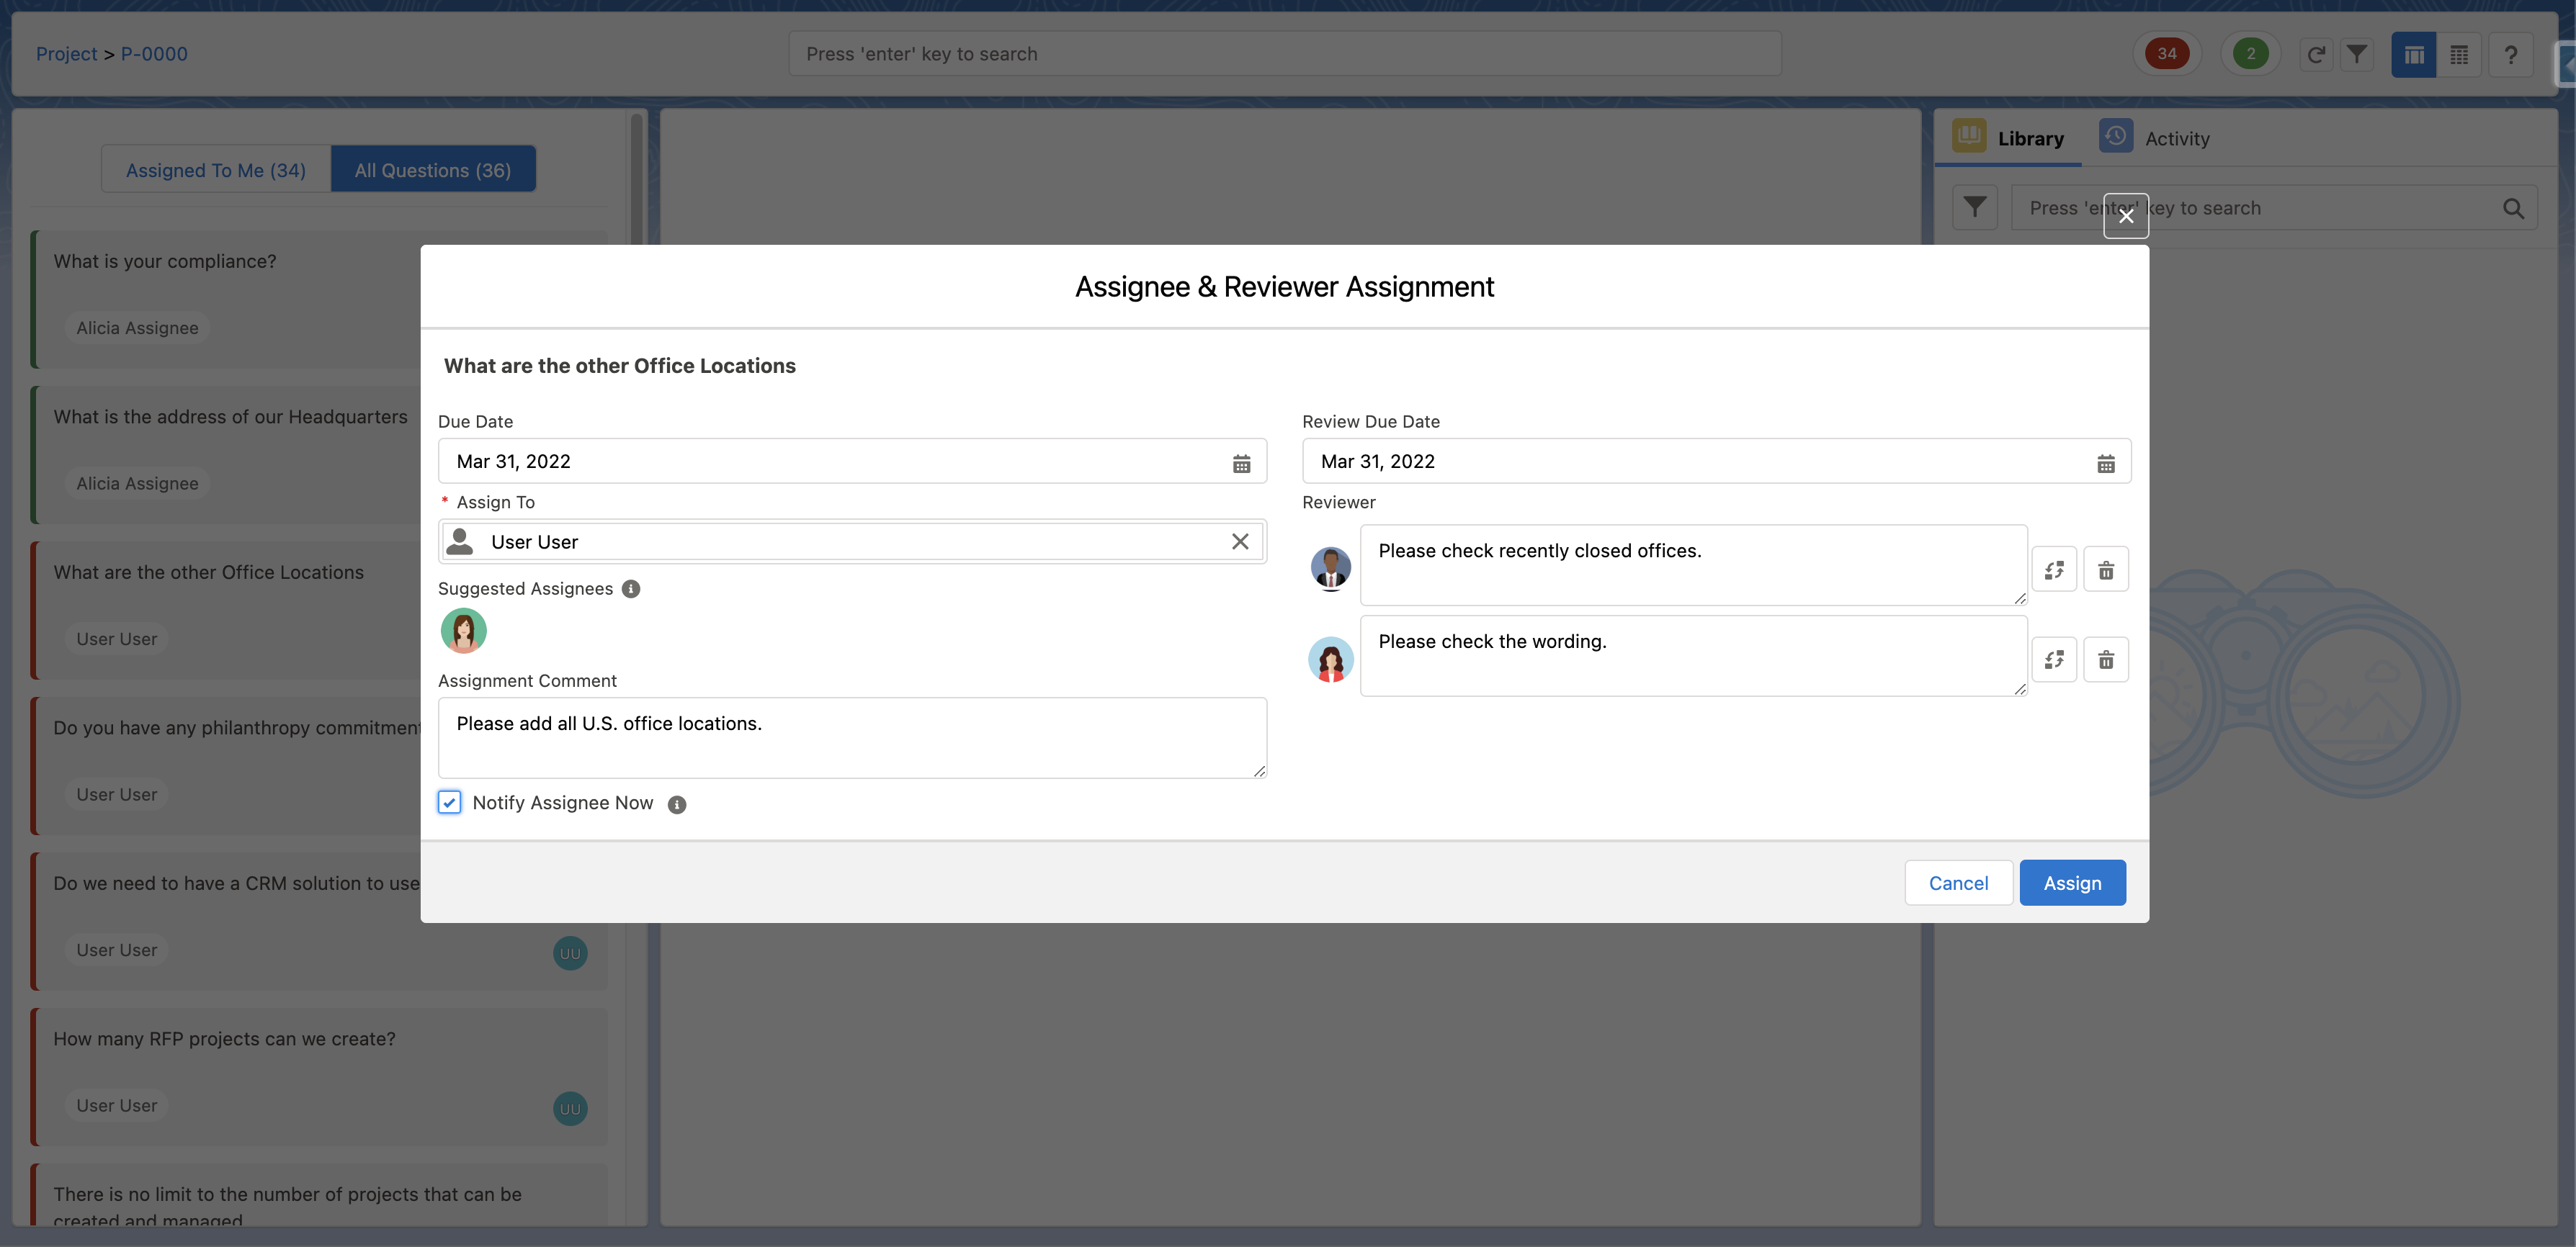Viewport: 2576px width, 1247px height.
Task: Open the Review Due Date calendar picker
Action: (2105, 463)
